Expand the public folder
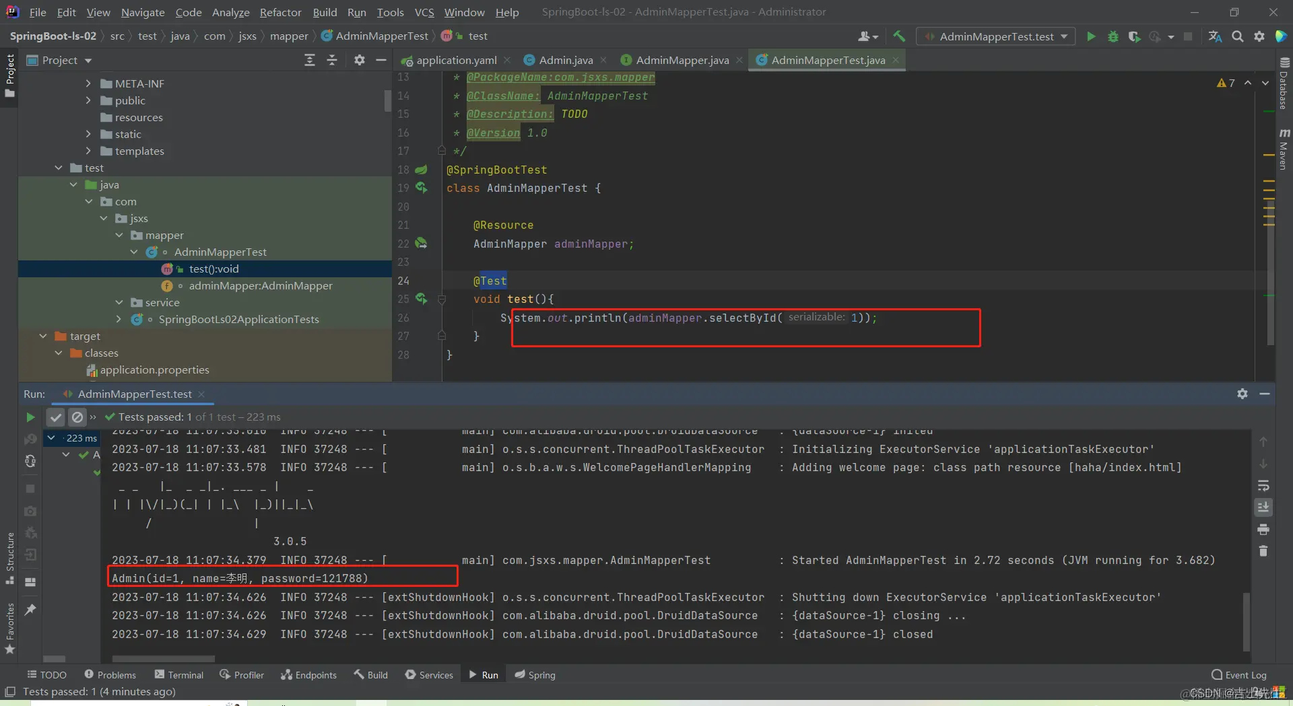1293x706 pixels. pyautogui.click(x=88, y=100)
